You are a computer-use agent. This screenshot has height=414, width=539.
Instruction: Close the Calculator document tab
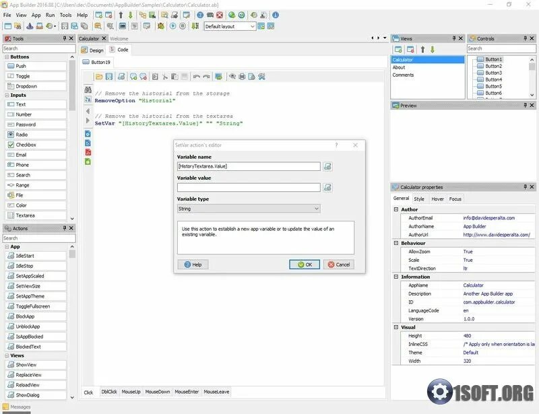click(104, 38)
